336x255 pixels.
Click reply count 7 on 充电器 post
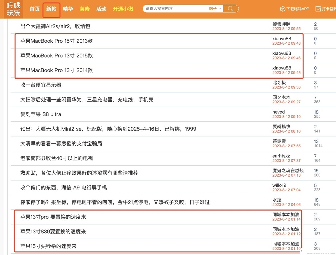click(x=315, y=97)
